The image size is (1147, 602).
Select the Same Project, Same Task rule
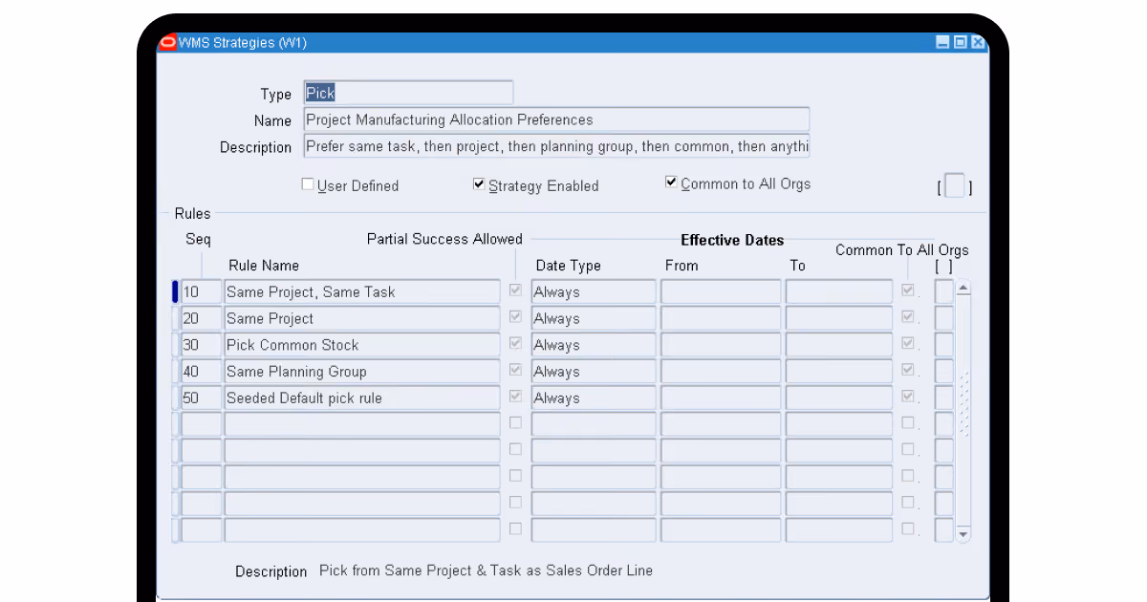[x=361, y=291]
